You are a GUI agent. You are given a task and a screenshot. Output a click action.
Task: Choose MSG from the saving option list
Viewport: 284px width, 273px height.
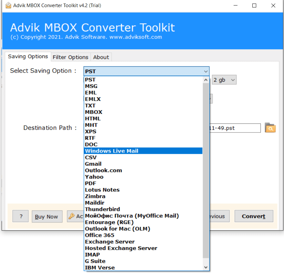[x=143, y=86]
